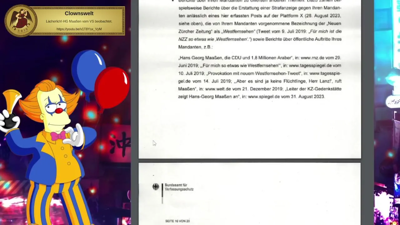Click the date '28. August 2023' in the document

pos(324,16)
